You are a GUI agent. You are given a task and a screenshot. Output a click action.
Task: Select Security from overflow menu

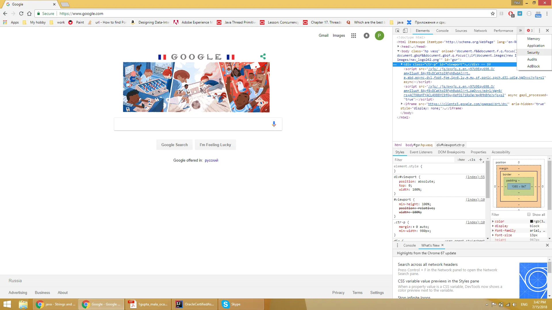[x=533, y=53]
